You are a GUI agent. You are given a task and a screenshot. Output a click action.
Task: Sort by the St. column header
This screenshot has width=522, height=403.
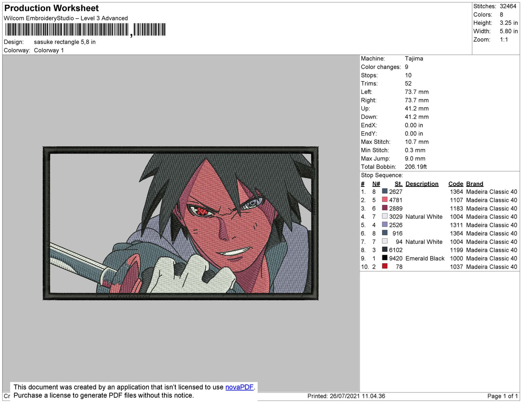(398, 183)
